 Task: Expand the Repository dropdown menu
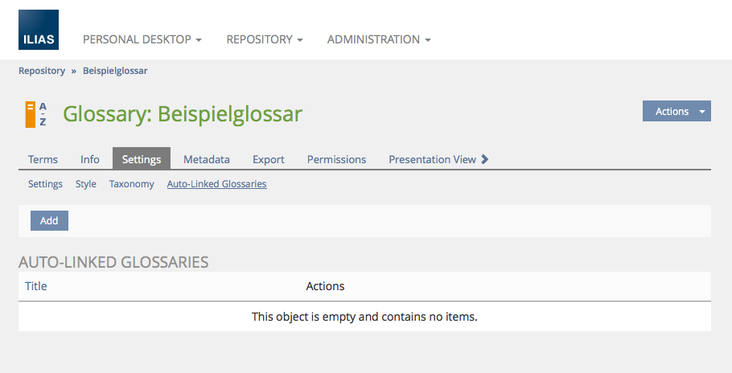click(264, 39)
